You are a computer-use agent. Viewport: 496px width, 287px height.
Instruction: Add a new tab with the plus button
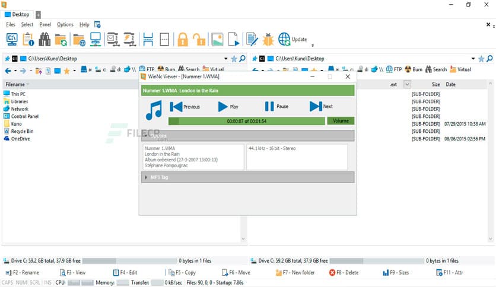tap(38, 15)
